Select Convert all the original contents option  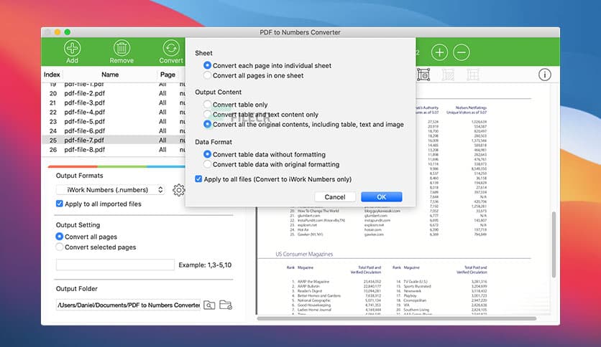[207, 124]
